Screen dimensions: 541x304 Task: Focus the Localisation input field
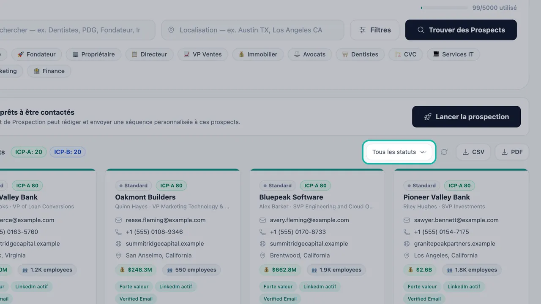252,30
